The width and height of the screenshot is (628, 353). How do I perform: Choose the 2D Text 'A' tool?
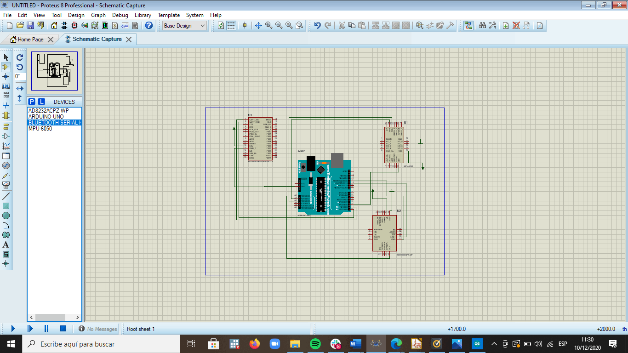tap(6, 245)
